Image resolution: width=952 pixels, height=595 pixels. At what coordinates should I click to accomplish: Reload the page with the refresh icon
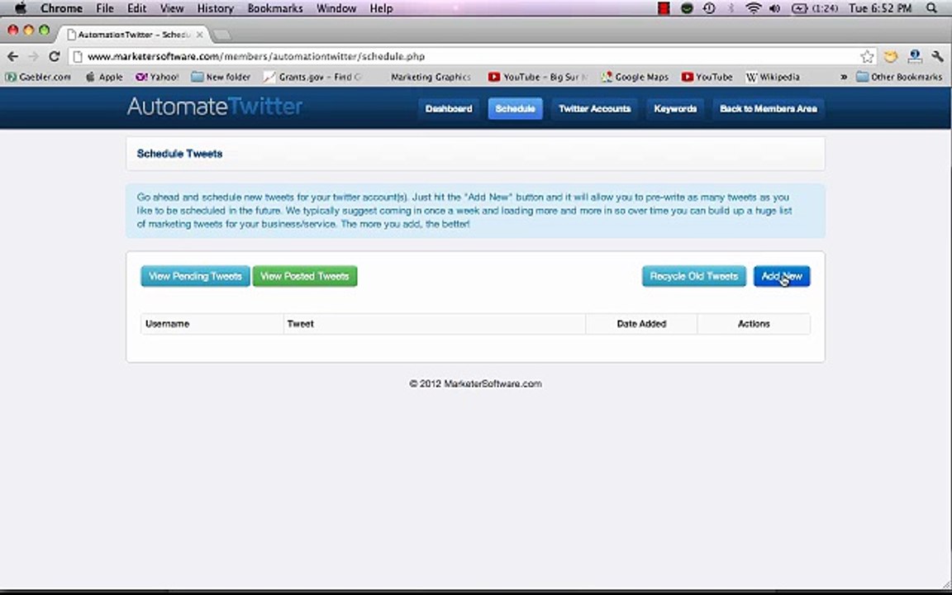point(54,56)
